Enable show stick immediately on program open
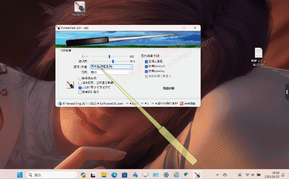Viewport: 289px width, 179px height. [80, 83]
